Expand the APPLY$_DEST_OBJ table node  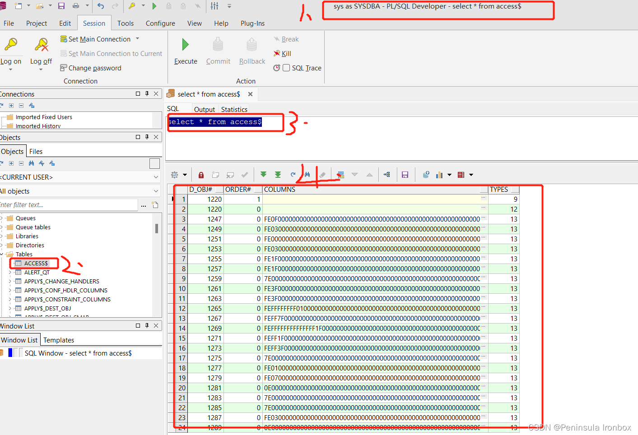tap(10, 308)
